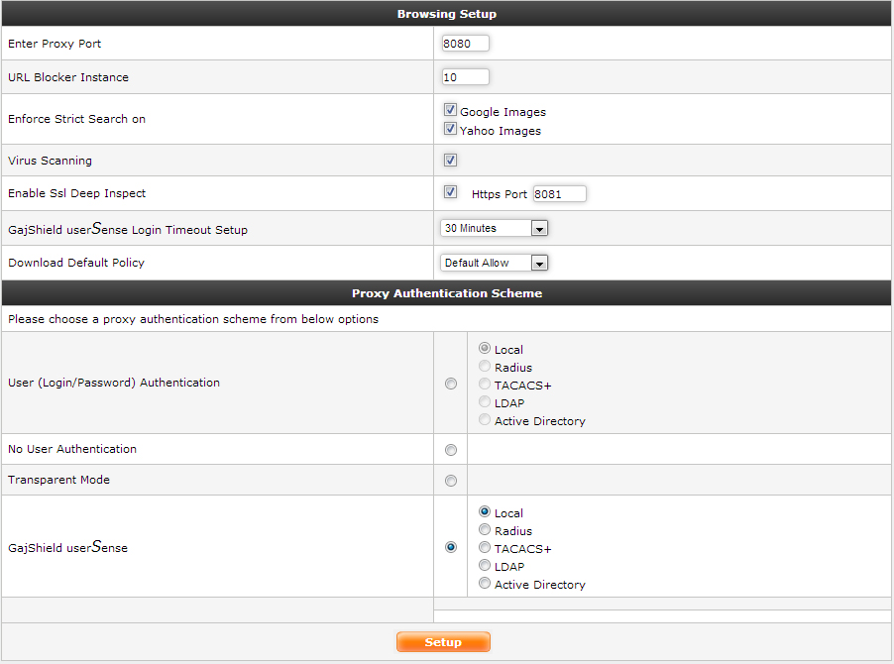Disable the Virus Scanning checkbox
894x664 pixels.
450,161
